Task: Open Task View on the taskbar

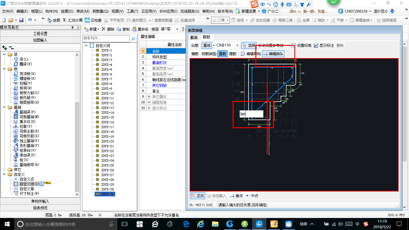Action: pyautogui.click(x=124, y=224)
